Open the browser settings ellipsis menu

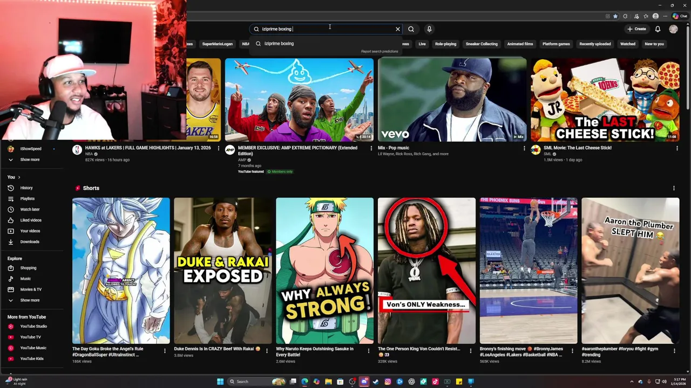665,16
